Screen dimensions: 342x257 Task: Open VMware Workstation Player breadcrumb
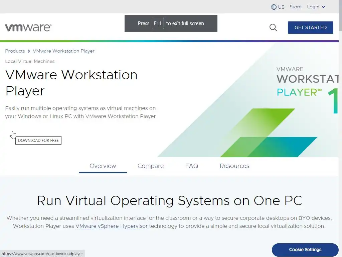click(64, 51)
